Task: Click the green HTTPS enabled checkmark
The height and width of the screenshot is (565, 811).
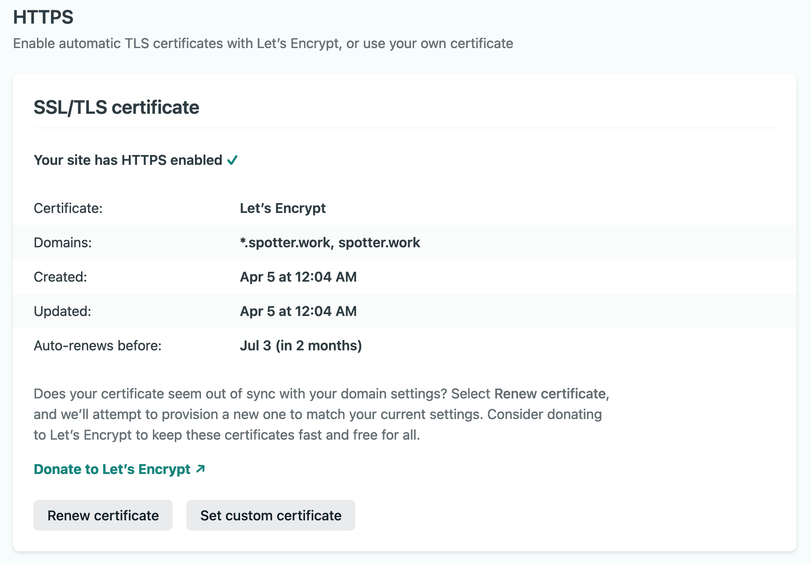Action: point(232,160)
